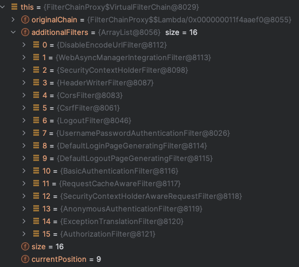
Task: Click the field icon beside currentPosition
Action: [25, 259]
